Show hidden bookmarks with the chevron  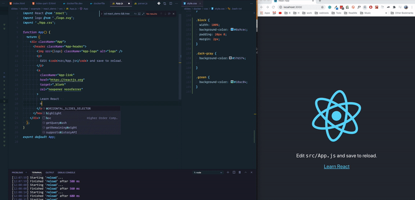386,13
